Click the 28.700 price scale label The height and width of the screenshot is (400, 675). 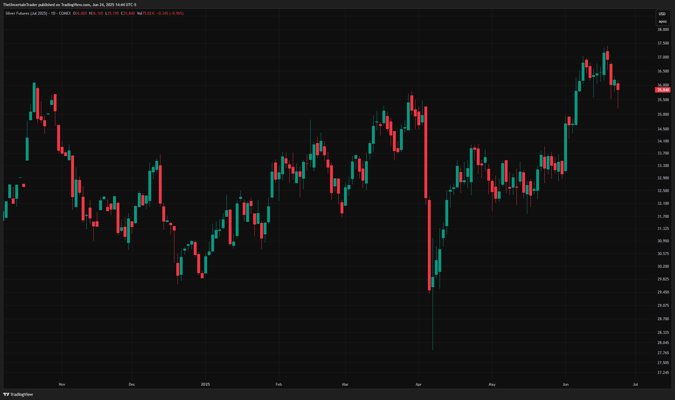[663, 319]
